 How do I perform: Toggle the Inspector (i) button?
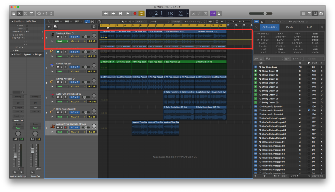click(x=20, y=14)
